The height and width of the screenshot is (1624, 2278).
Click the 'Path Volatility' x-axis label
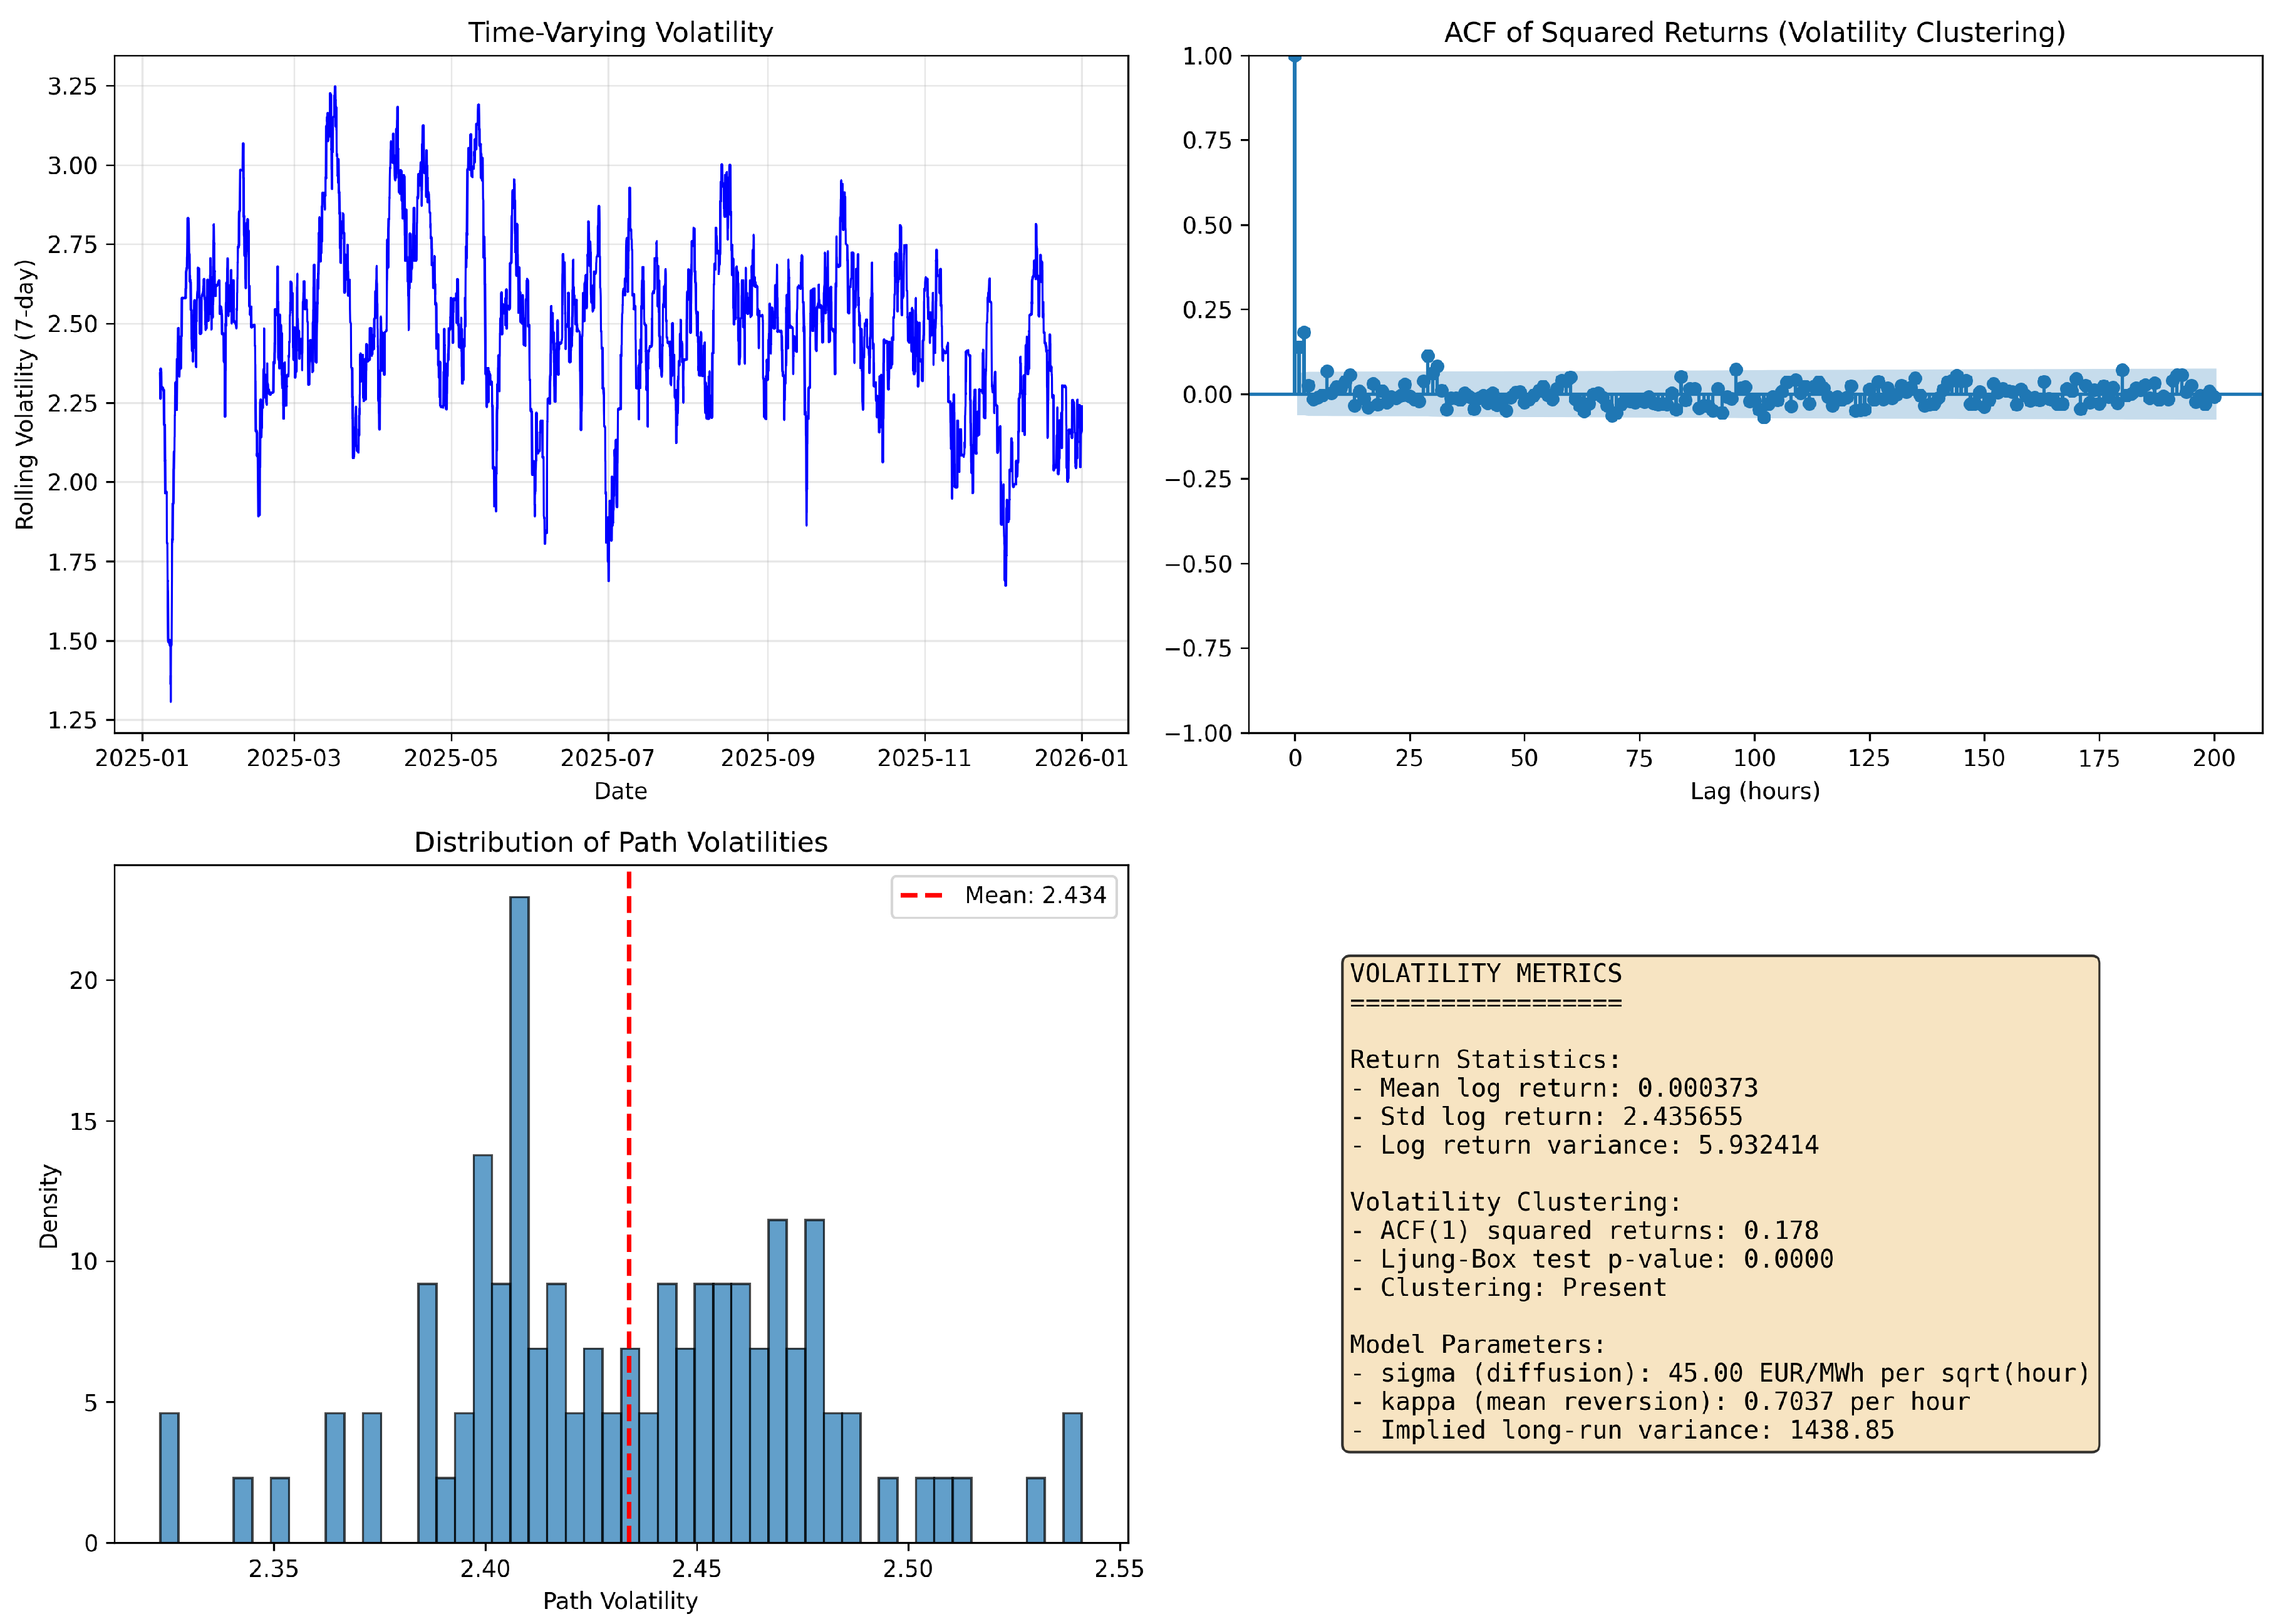click(620, 1601)
